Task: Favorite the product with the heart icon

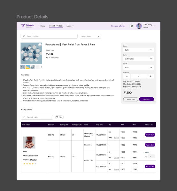Action: [x=40, y=45]
